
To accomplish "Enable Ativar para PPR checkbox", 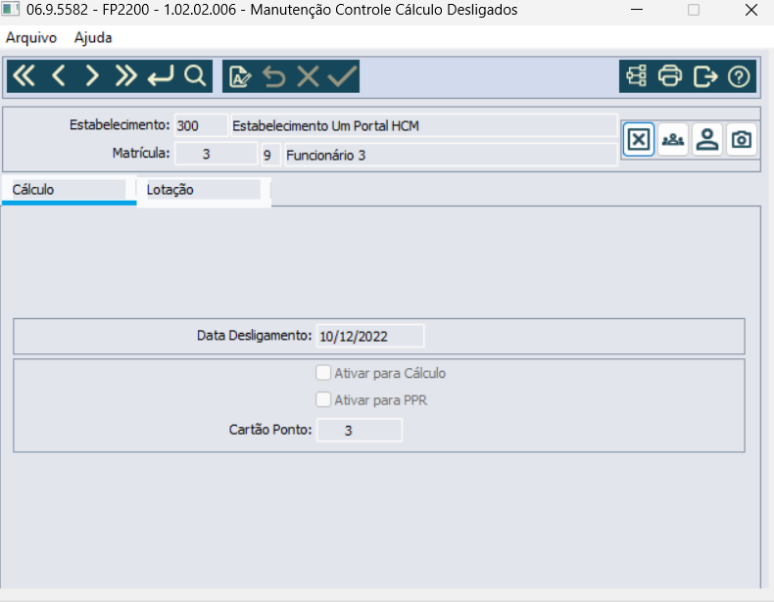I will point(323,399).
